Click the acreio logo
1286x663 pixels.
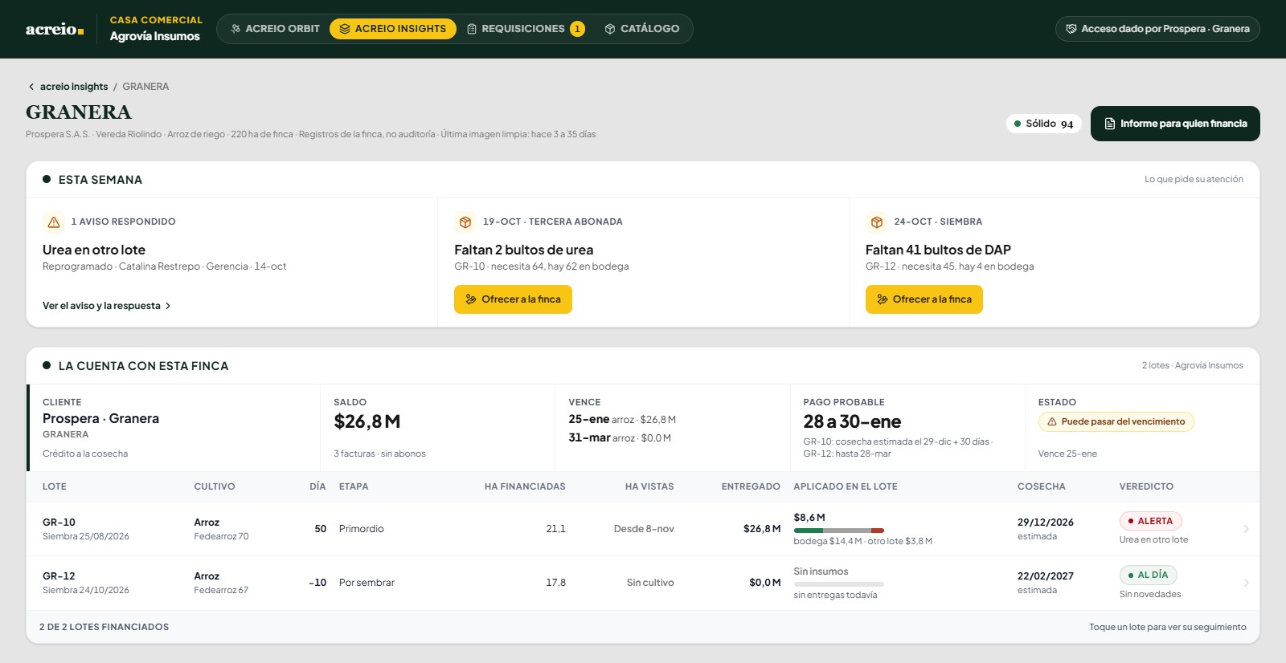pos(55,29)
